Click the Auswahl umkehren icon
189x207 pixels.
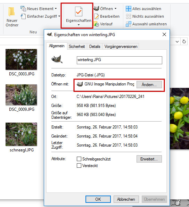pyautogui.click(x=129, y=24)
